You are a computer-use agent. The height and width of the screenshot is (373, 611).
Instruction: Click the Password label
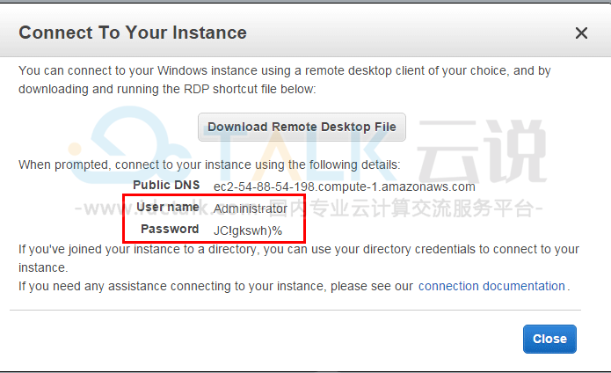(170, 229)
